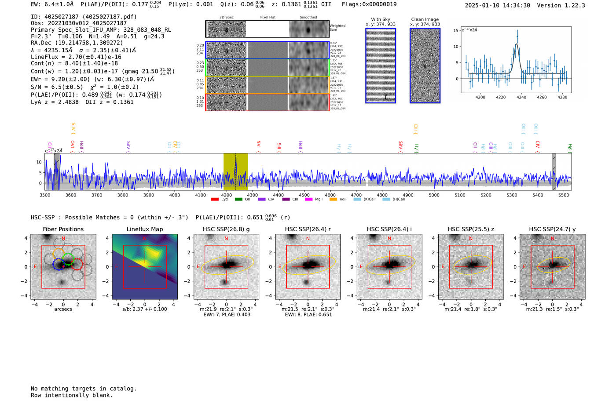This screenshot has height=419, width=616.
Task: Click the gray hatched band near 3550
Action: point(57,171)
